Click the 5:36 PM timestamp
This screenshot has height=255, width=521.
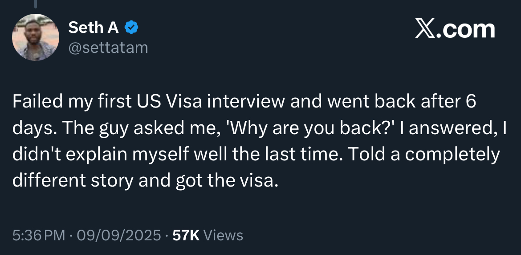(39, 235)
